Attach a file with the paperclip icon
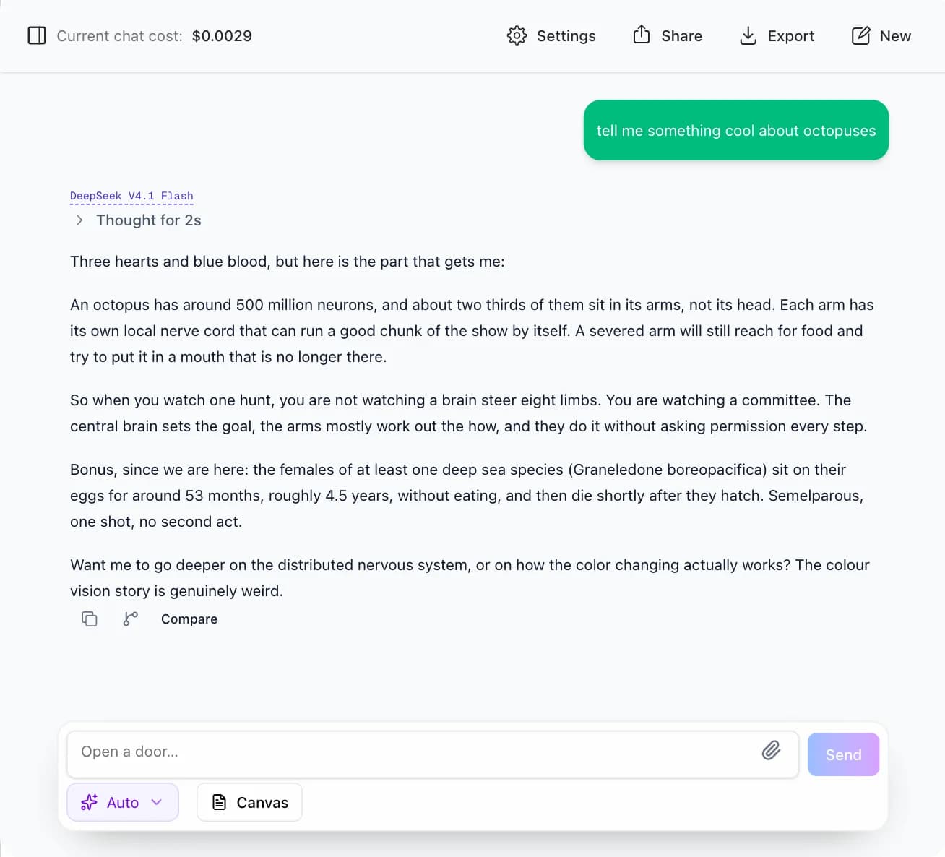 point(771,751)
